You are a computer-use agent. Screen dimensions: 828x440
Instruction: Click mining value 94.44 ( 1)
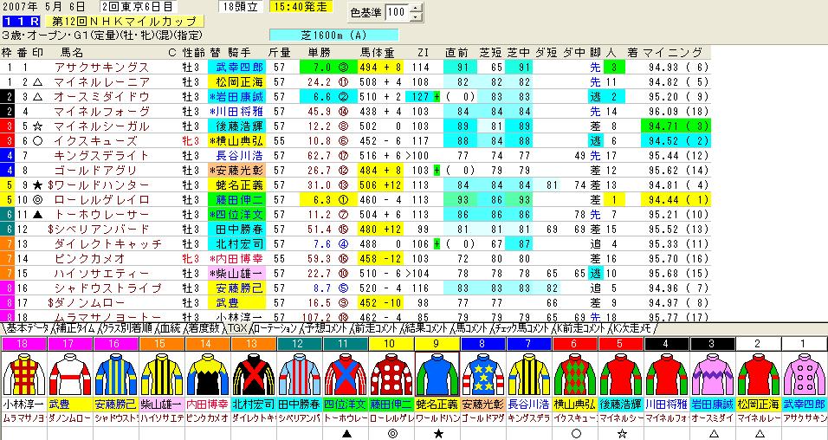[676, 200]
